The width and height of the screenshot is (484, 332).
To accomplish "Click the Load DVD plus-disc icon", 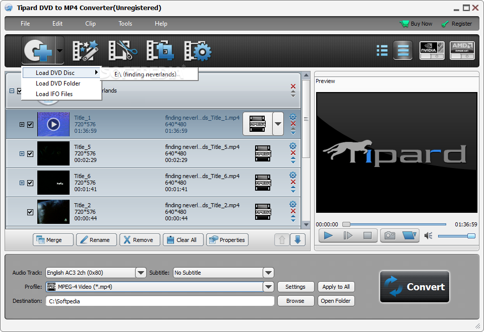I will [38, 50].
